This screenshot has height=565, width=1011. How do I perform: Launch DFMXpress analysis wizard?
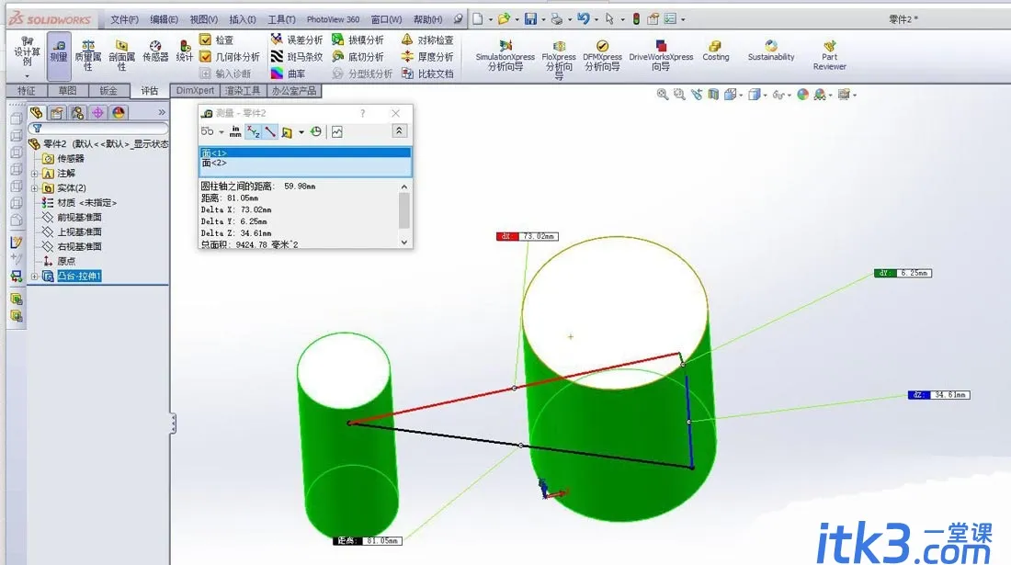point(602,55)
